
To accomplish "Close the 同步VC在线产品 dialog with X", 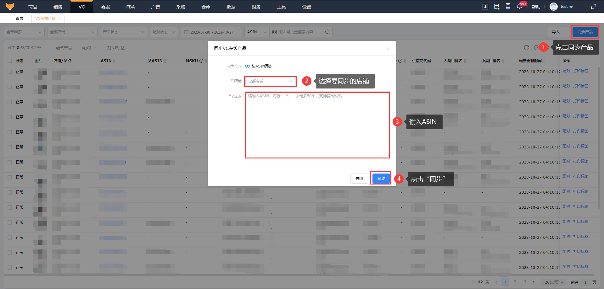I will point(388,49).
